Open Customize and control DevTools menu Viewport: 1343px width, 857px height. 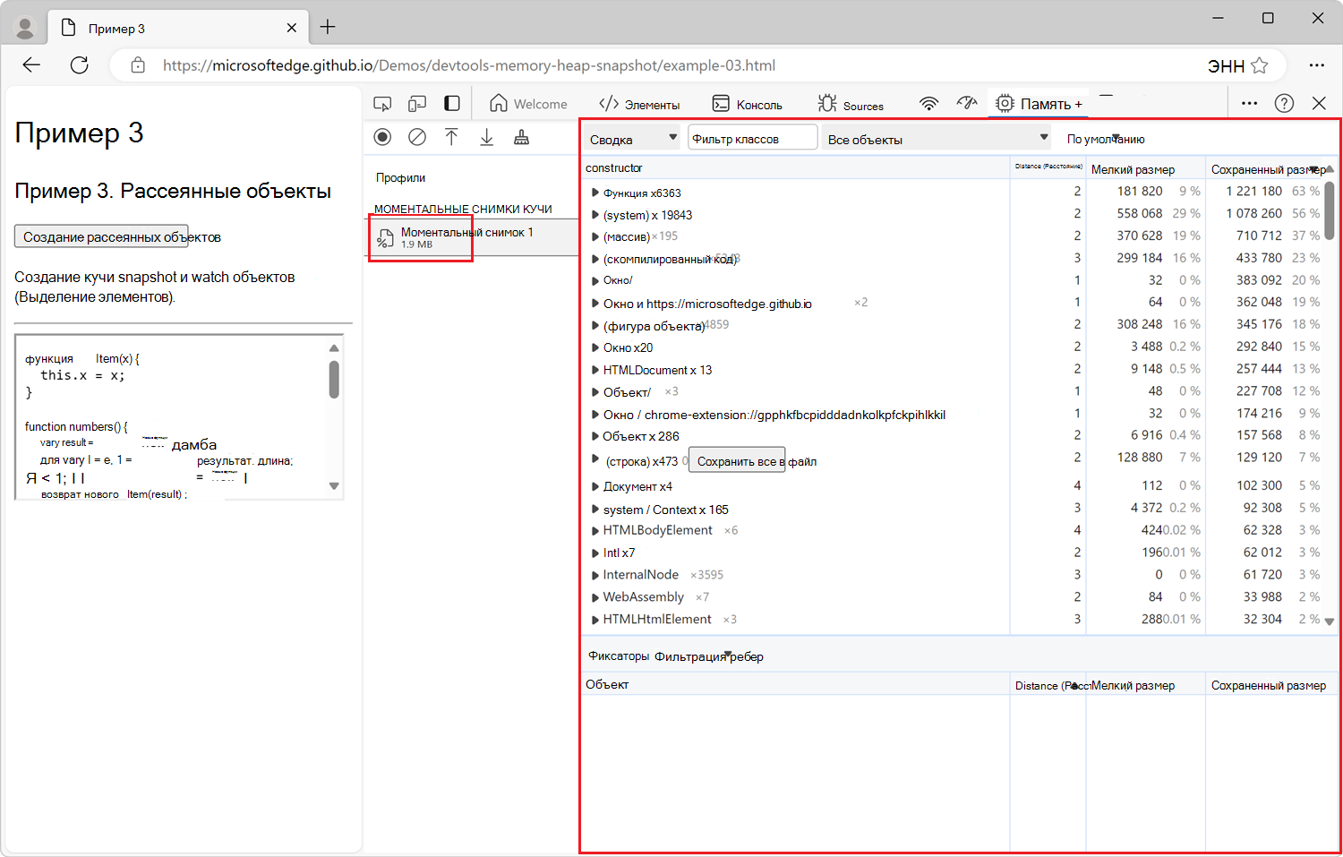point(1249,104)
